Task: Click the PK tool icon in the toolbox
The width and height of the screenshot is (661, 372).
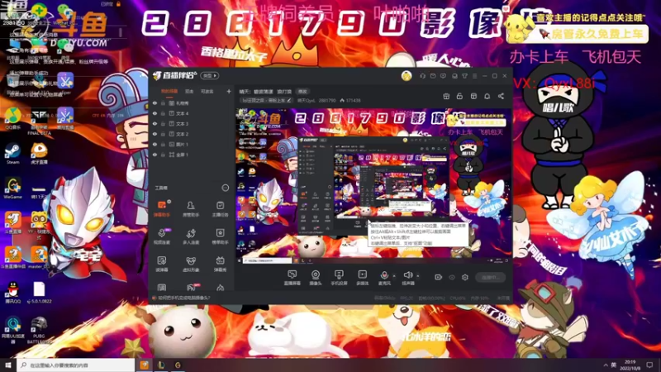Action: tap(192, 288)
